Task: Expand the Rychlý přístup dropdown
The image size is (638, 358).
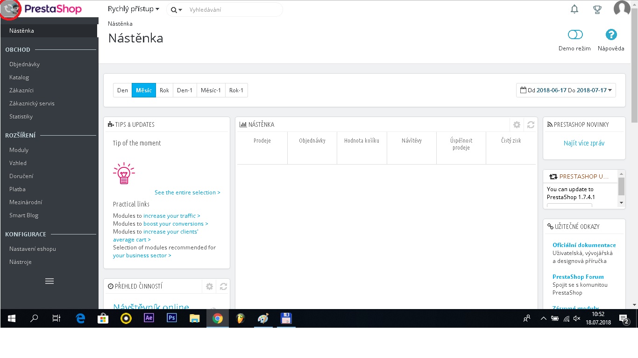Action: [x=134, y=9]
